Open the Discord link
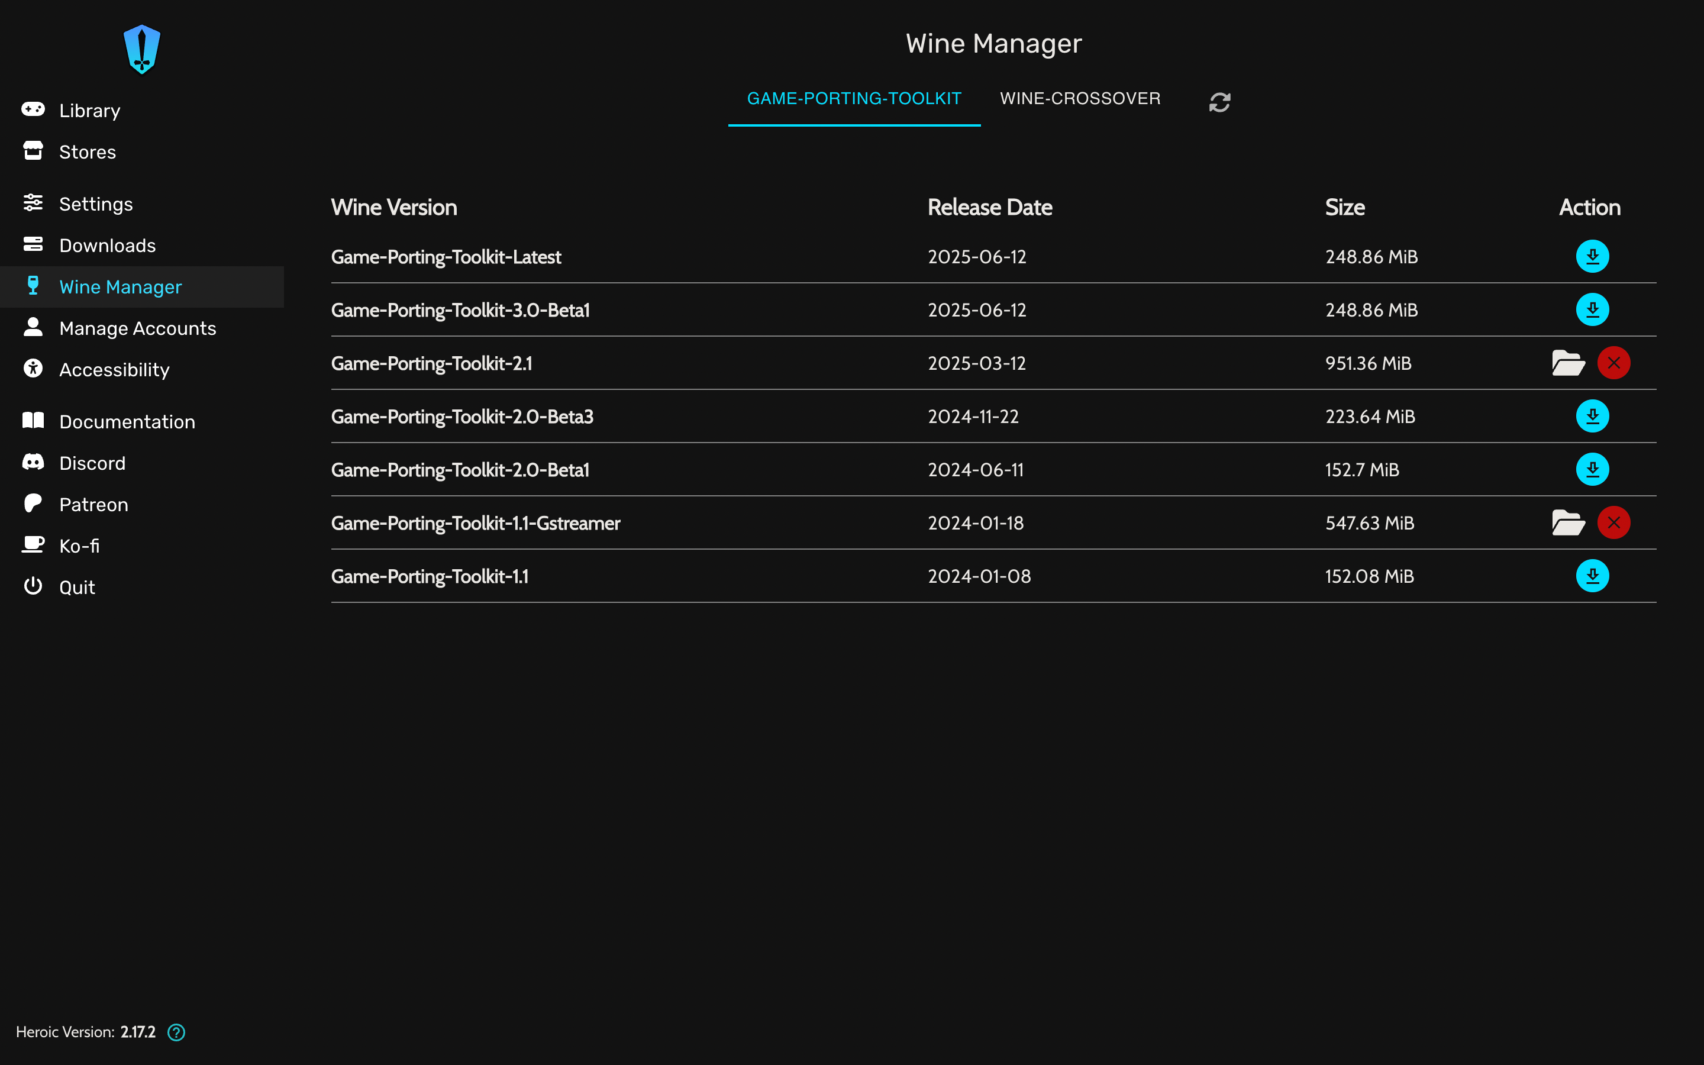Screen dimensions: 1704x1065 tap(92, 463)
